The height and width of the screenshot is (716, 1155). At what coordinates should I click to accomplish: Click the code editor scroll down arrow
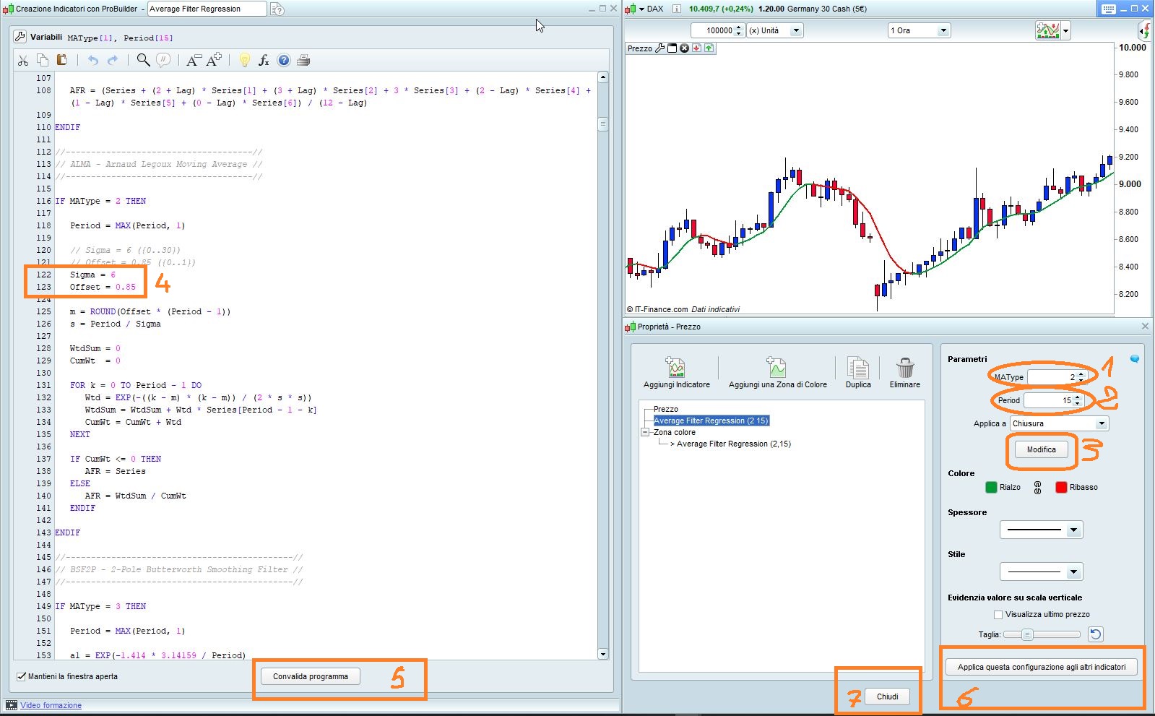coord(603,654)
